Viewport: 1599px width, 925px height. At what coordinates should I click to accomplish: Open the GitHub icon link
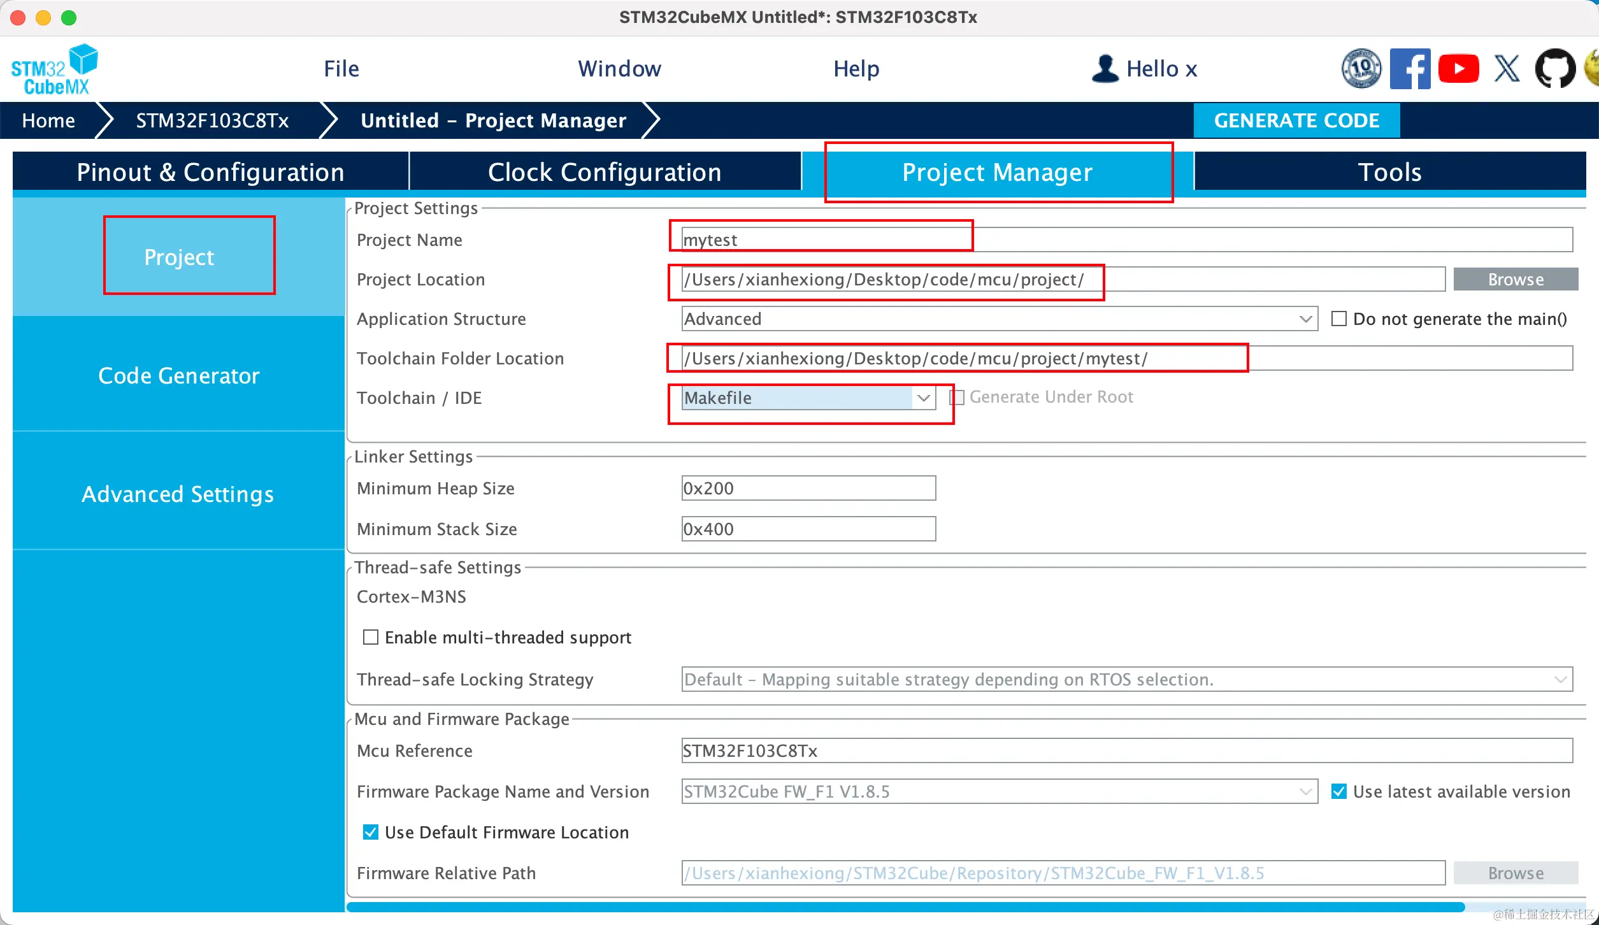click(1555, 68)
